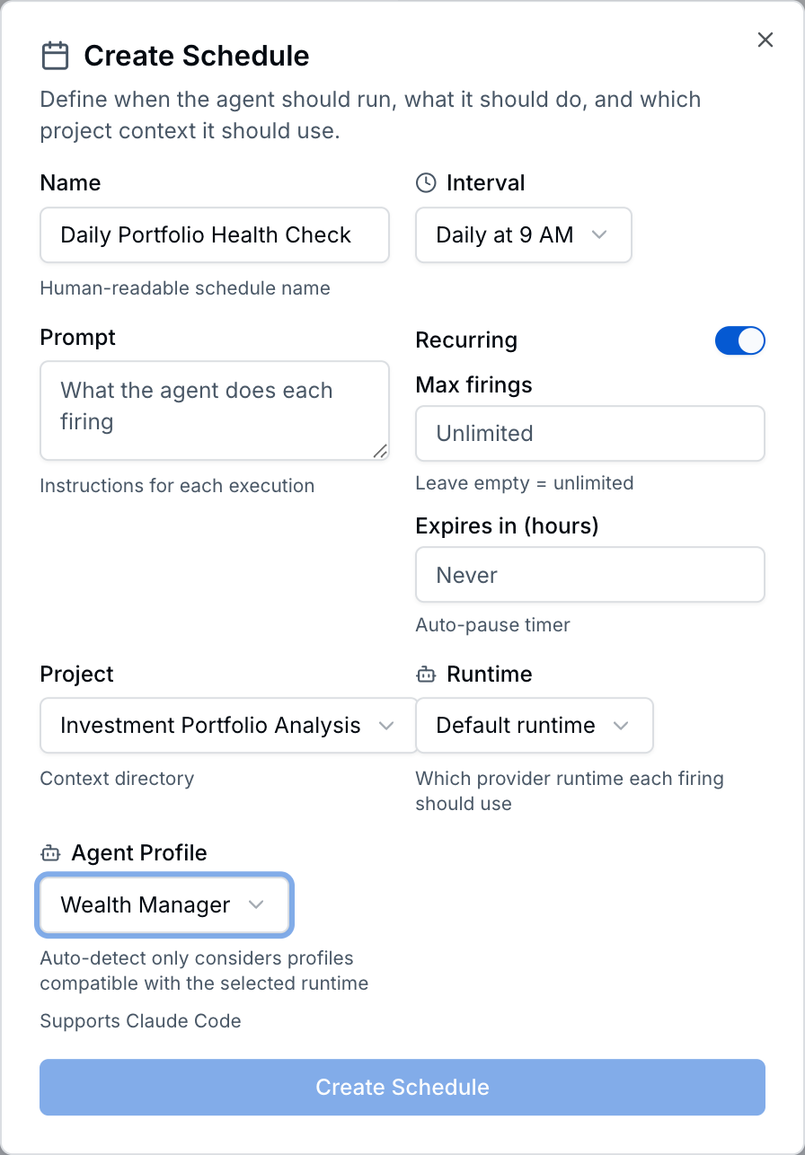Click the resize handle on the Prompt textarea
805x1155 pixels.
click(380, 449)
